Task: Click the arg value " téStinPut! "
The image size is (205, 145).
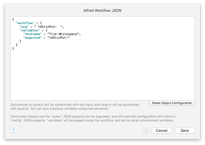Action: [48, 27]
